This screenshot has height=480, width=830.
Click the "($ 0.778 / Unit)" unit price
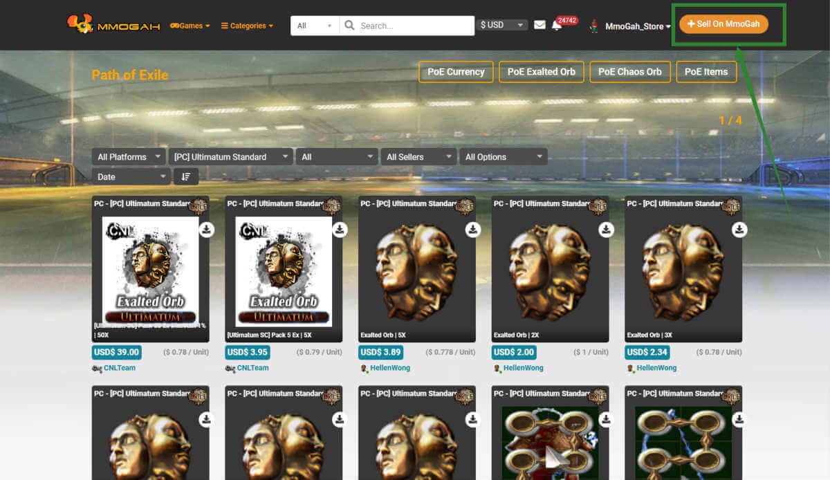450,352
